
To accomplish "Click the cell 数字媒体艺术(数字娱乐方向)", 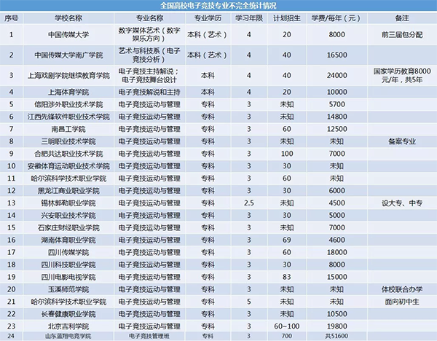I will pyautogui.click(x=149, y=34).
